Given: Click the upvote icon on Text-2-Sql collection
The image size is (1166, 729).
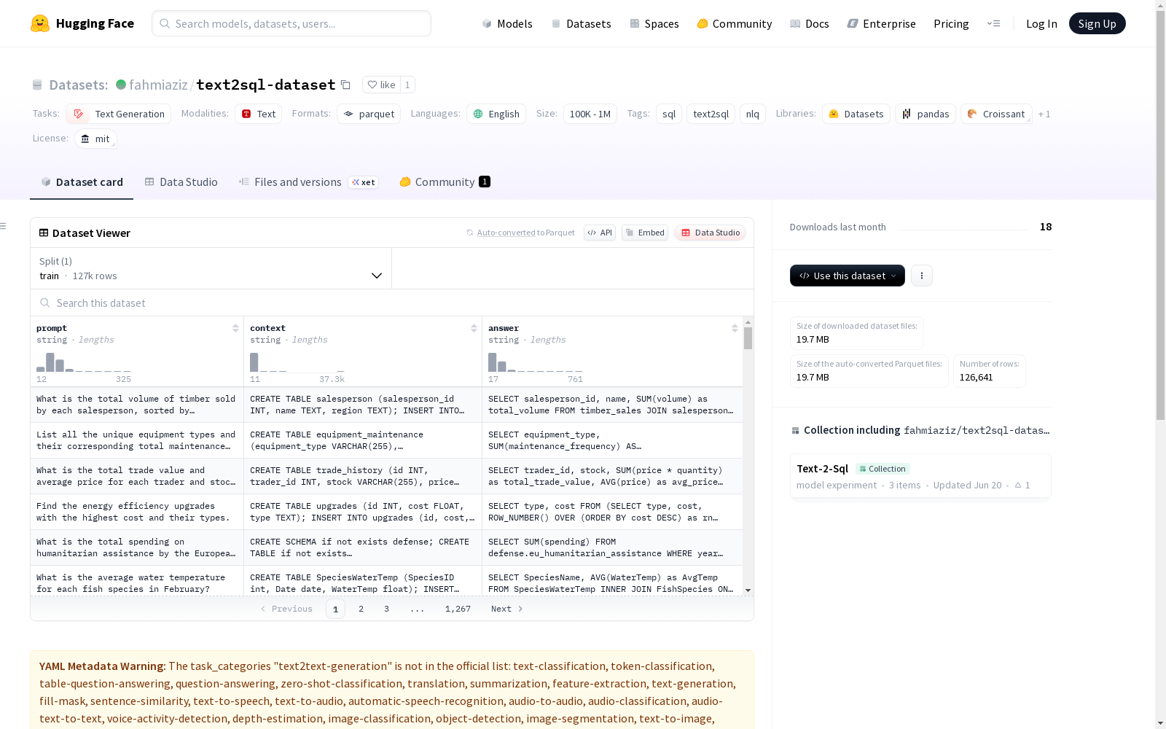Looking at the screenshot, I should (x=1018, y=485).
